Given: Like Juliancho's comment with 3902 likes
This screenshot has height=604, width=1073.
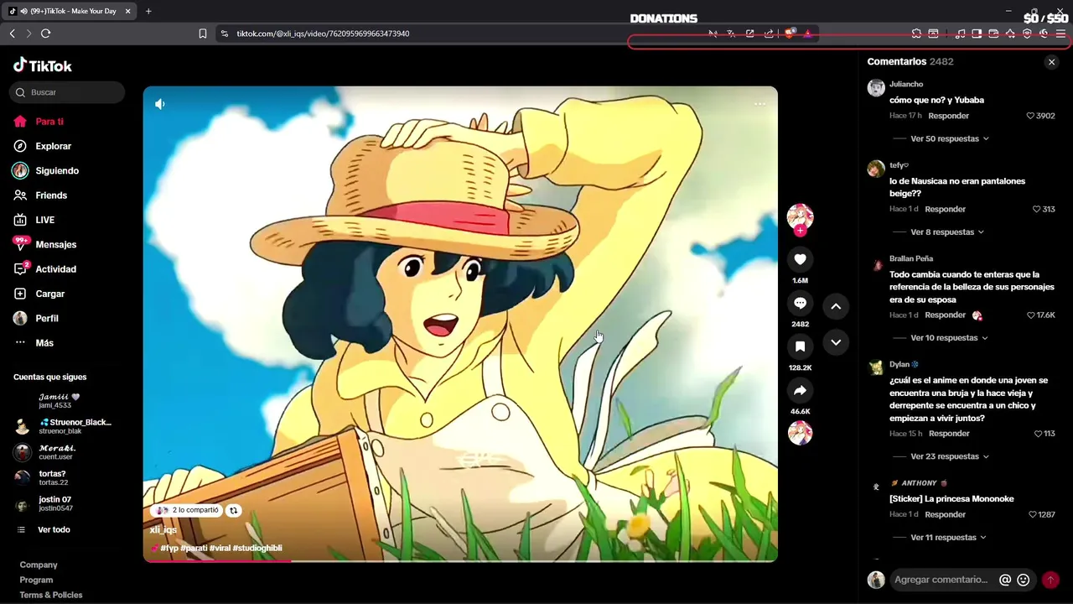Looking at the screenshot, I should pyautogui.click(x=1031, y=116).
